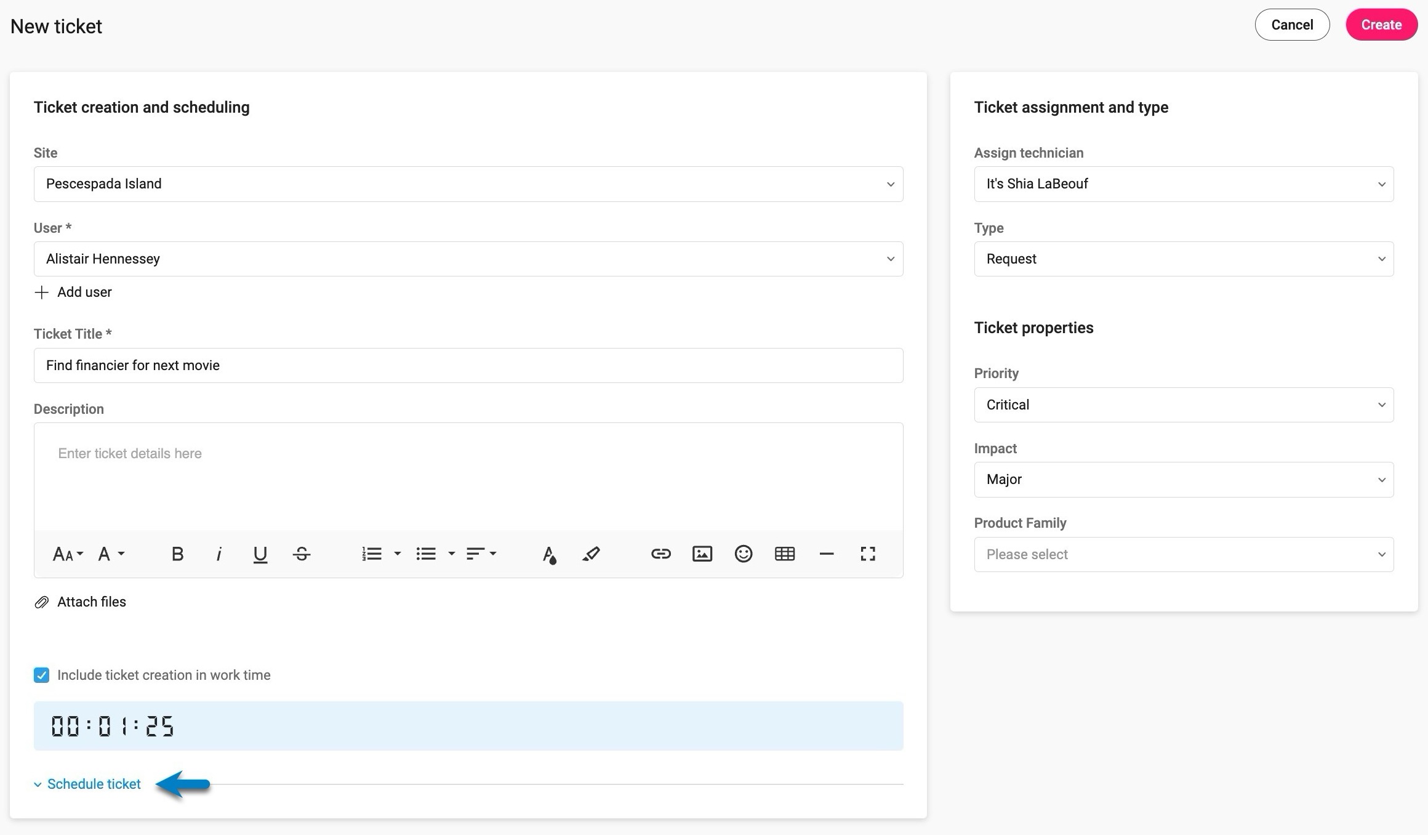
Task: Open the User dropdown
Action: [468, 259]
